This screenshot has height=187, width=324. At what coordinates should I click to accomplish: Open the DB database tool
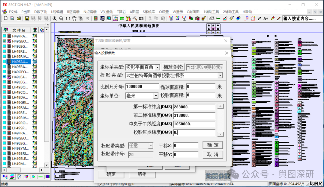[141, 19]
